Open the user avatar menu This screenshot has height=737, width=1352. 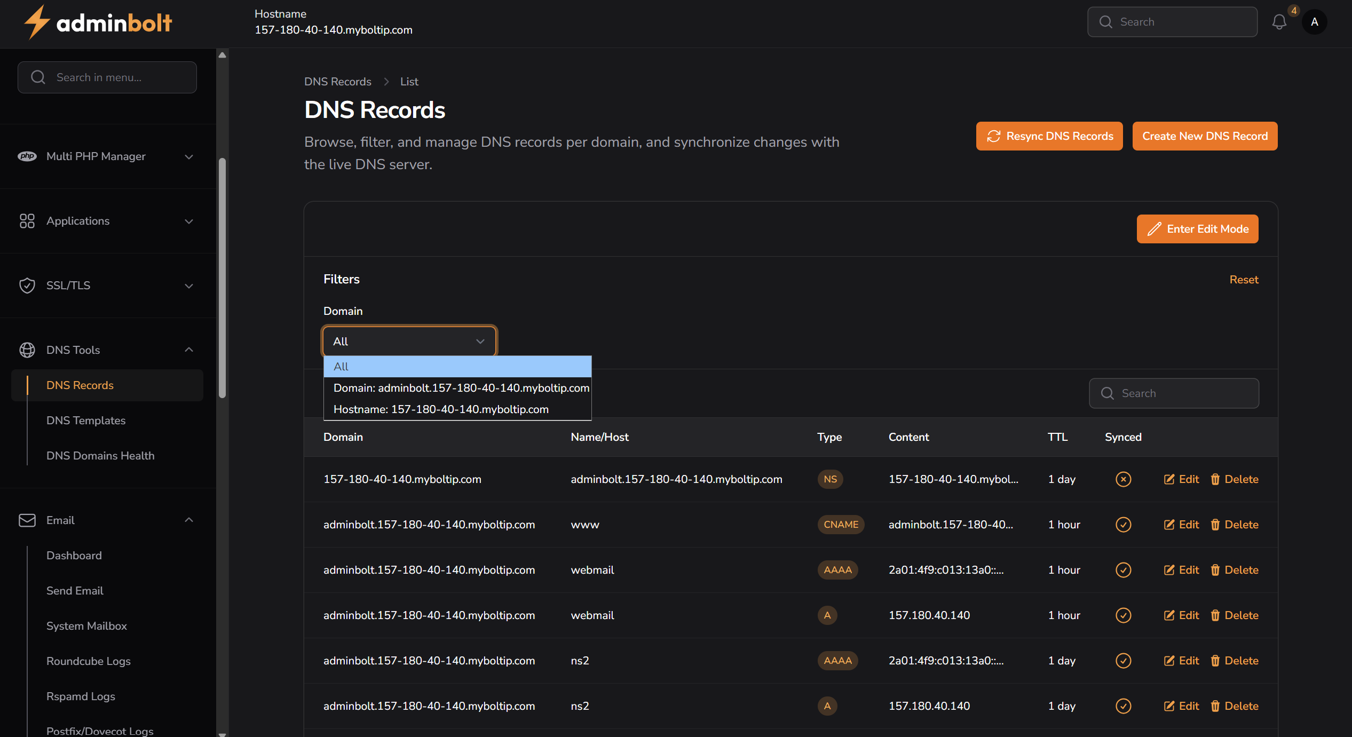point(1314,22)
